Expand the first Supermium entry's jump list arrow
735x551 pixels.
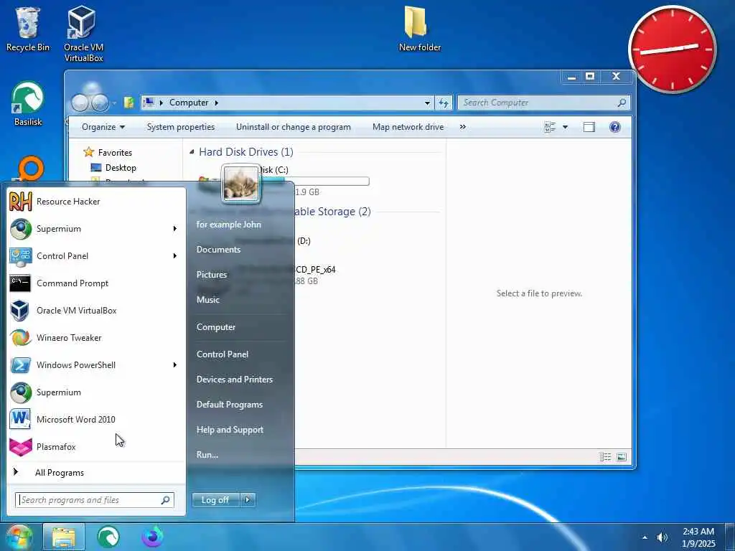tap(175, 229)
